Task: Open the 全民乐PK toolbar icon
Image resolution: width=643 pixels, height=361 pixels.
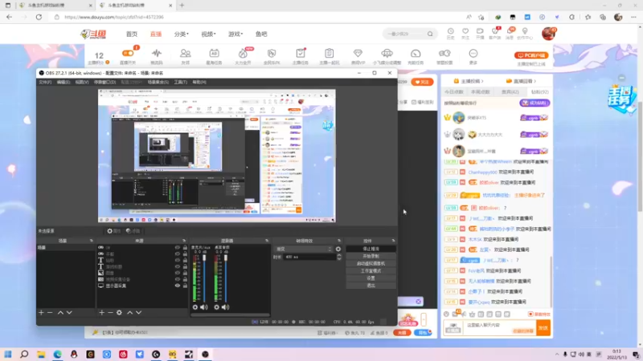Action: (x=272, y=56)
